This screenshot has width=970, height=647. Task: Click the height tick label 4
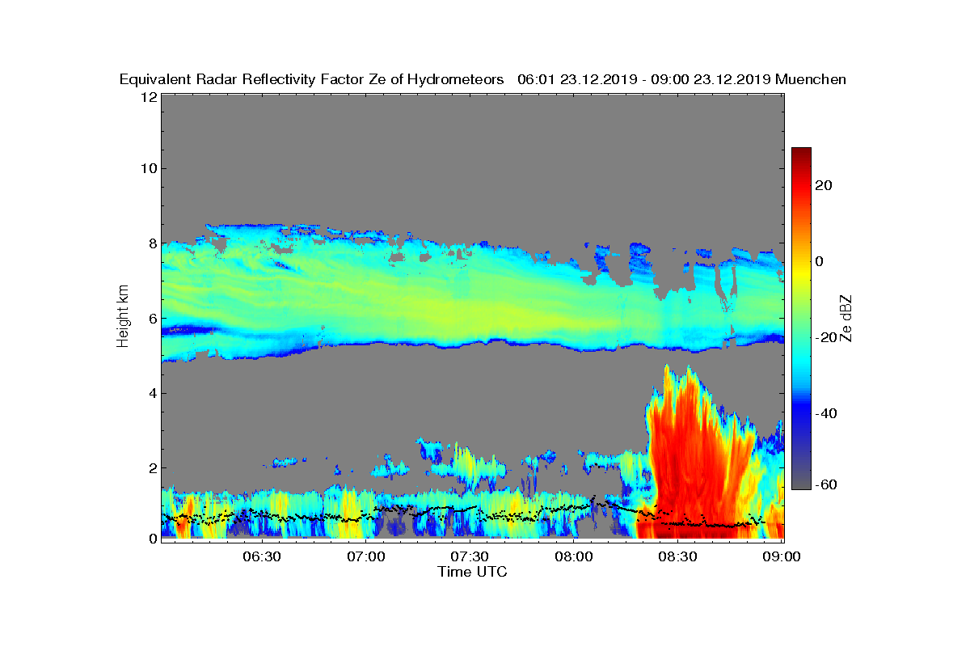[152, 393]
